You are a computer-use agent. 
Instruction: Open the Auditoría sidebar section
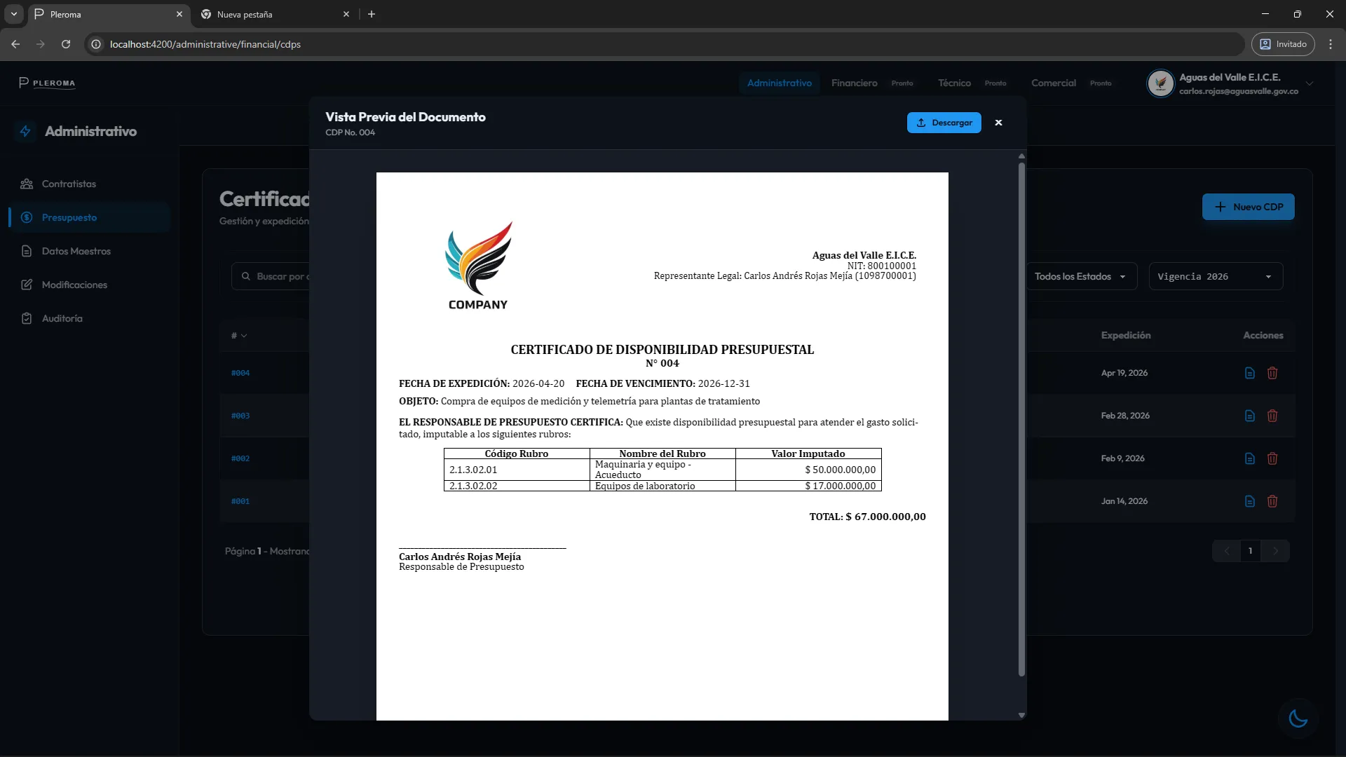click(62, 318)
